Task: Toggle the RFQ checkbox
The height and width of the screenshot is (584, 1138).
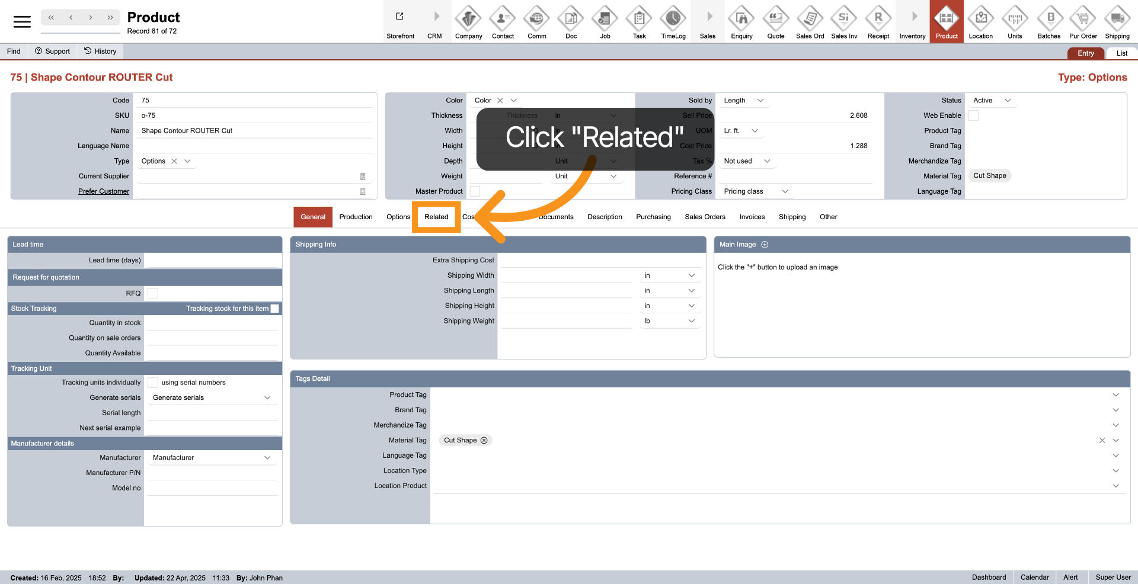Action: [x=153, y=293]
